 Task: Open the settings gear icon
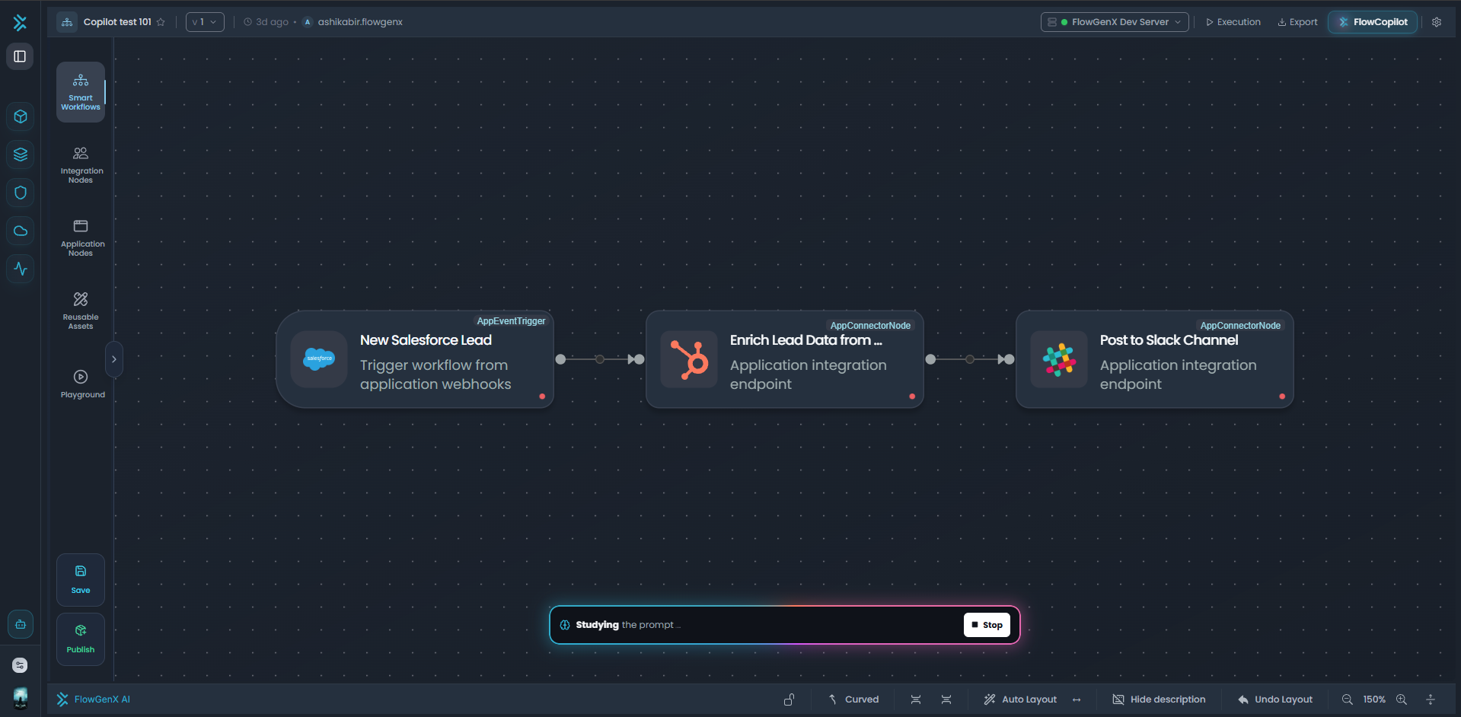pos(1437,22)
